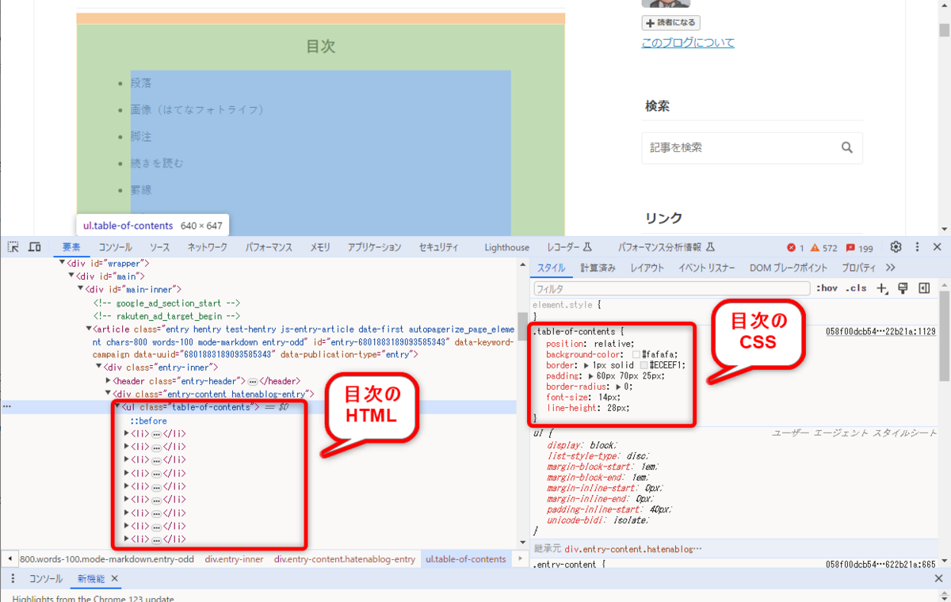The height and width of the screenshot is (602, 951).
Task: Click the magnifier icon in the blog search
Action: (846, 147)
